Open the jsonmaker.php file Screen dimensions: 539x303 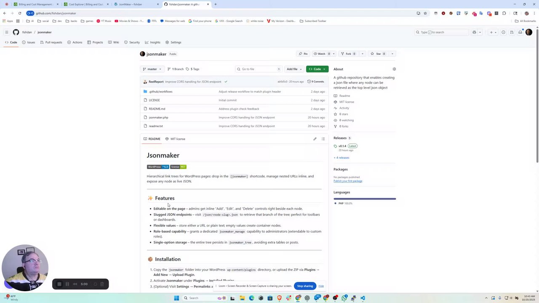point(158,117)
